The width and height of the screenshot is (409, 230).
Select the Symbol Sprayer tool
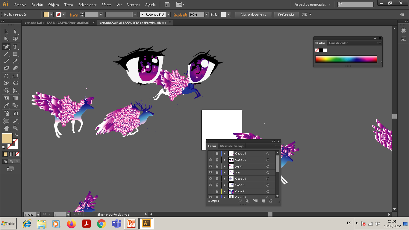[x=6, y=114]
